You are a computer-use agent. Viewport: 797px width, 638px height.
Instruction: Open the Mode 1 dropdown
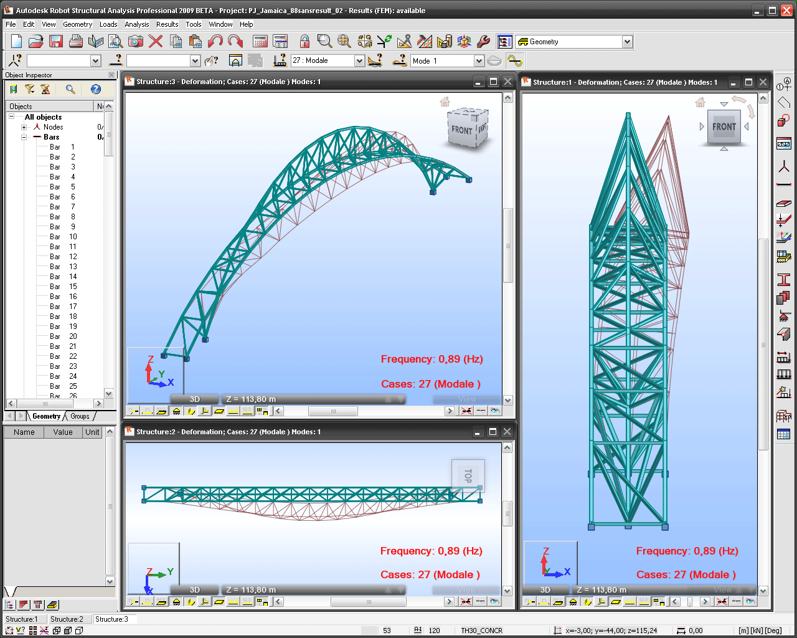click(478, 61)
